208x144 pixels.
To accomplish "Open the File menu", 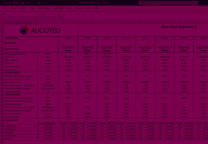I will [4, 8].
